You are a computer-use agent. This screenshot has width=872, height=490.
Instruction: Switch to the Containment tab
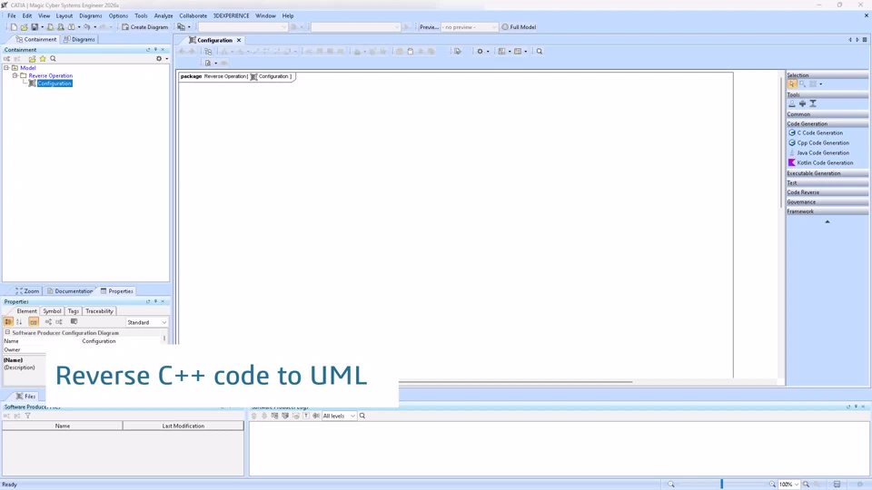click(x=36, y=39)
